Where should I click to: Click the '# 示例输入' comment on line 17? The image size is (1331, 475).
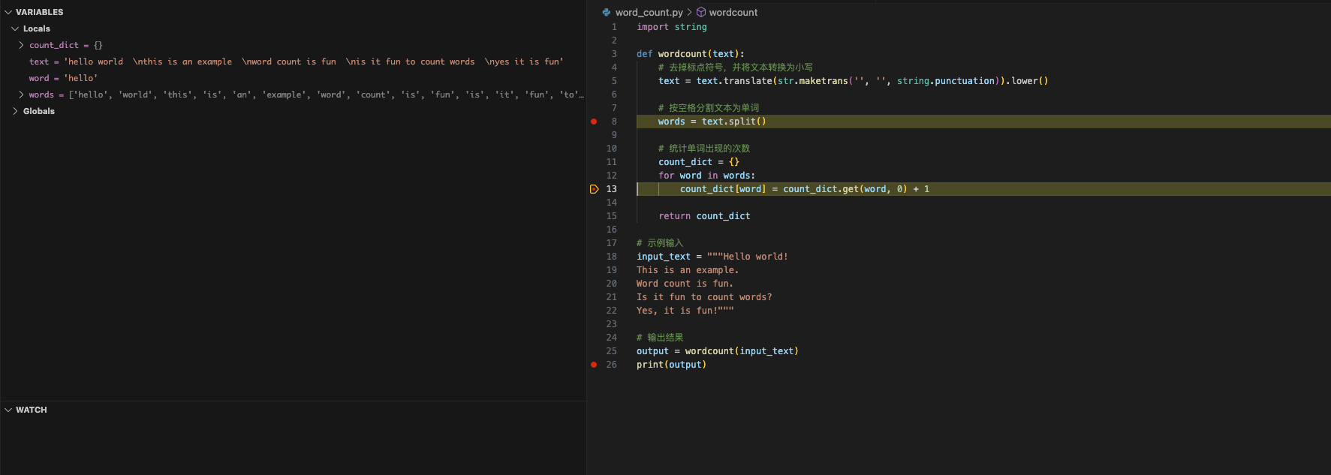pos(660,243)
